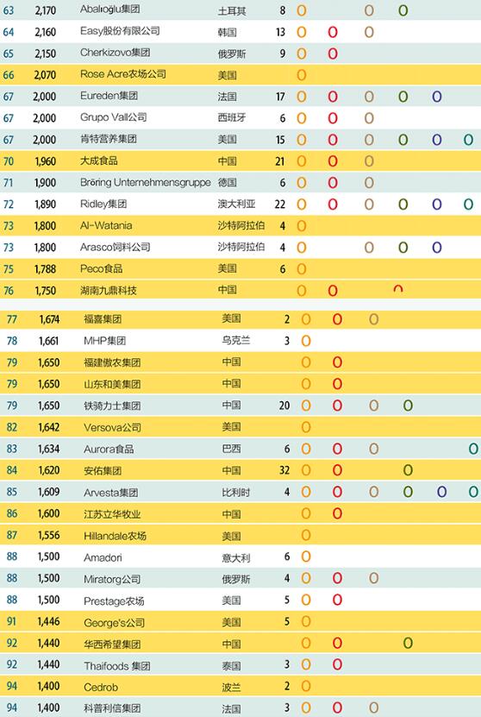Select rank number 78 beside MHP集团
The height and width of the screenshot is (717, 481).
pyautogui.click(x=12, y=341)
